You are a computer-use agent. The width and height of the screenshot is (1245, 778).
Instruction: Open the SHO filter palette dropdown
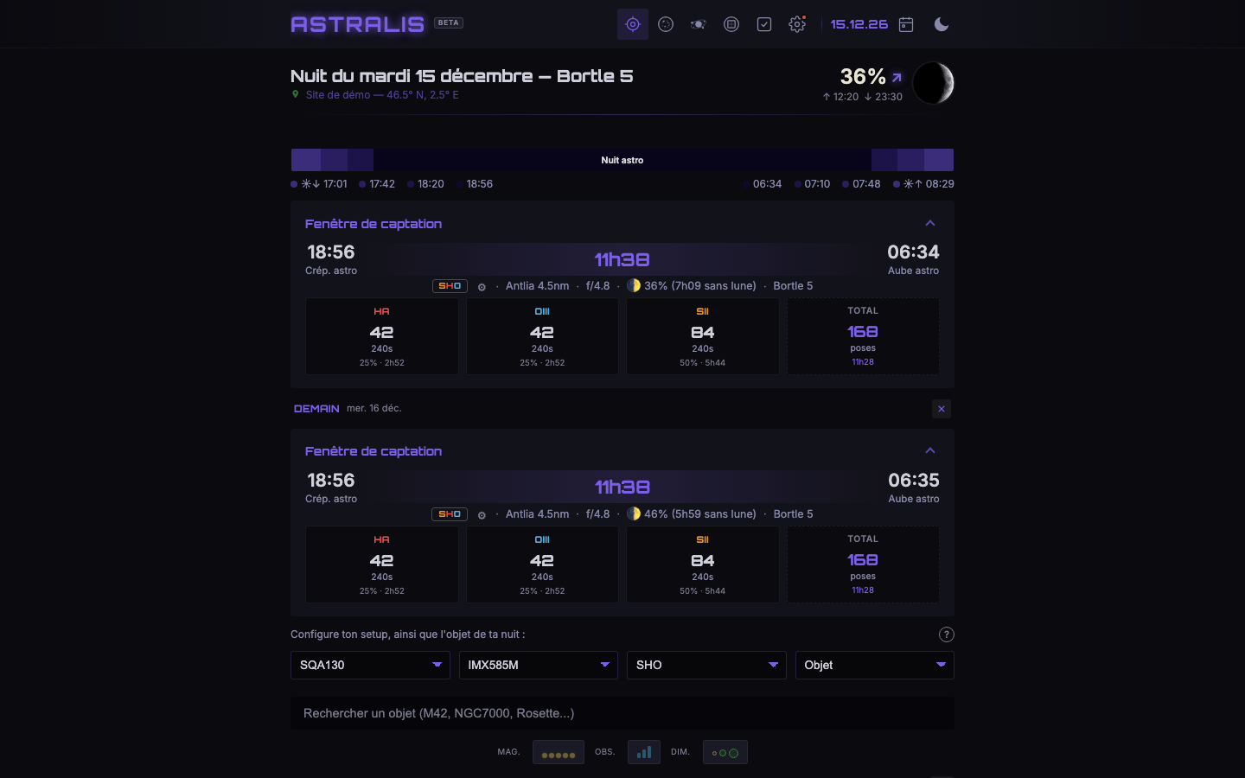click(706, 665)
